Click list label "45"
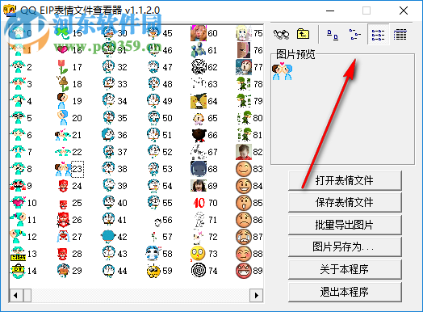 point(167,33)
